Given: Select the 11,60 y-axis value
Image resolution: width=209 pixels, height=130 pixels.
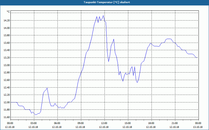Looking at the screenshot, I should point(7,117).
